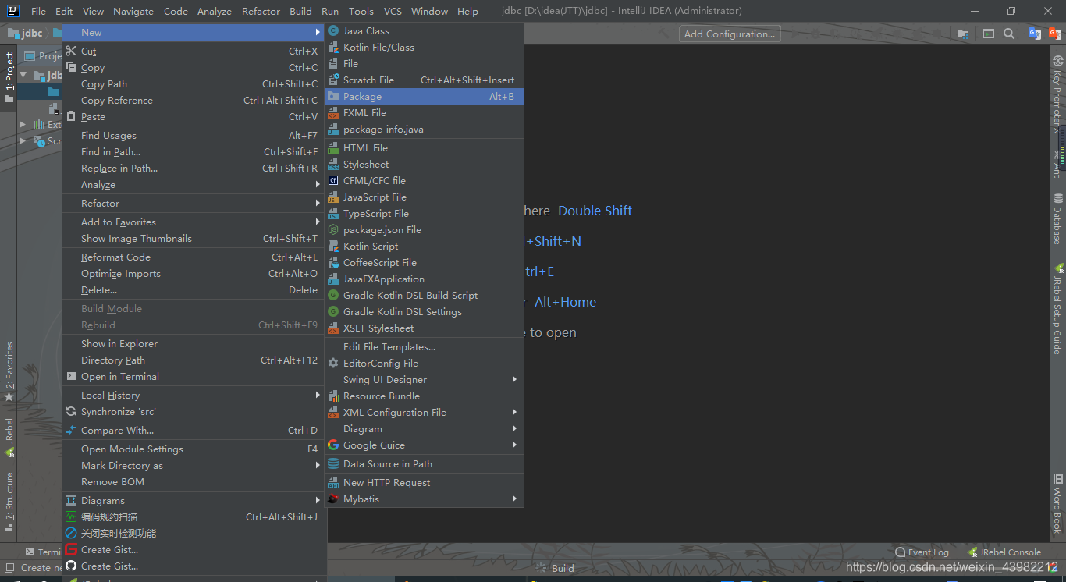Create a new Stylesheet
The height and width of the screenshot is (582, 1066).
(424, 164)
